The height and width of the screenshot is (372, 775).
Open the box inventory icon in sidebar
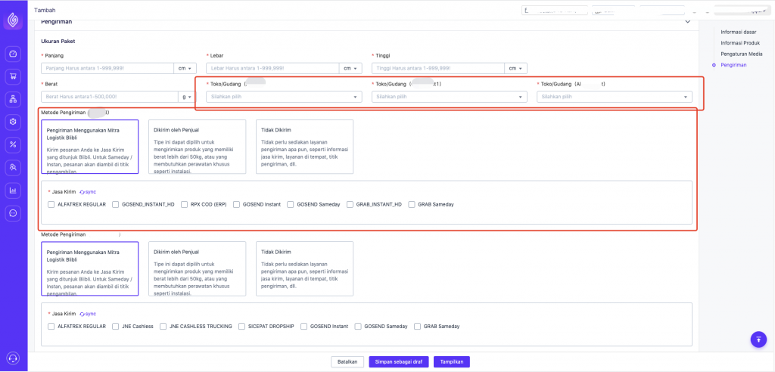click(x=14, y=122)
